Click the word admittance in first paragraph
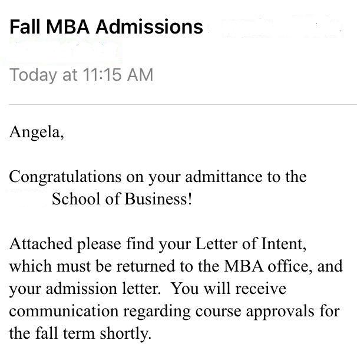Image resolution: width=357 pixels, height=357 pixels. [224, 177]
